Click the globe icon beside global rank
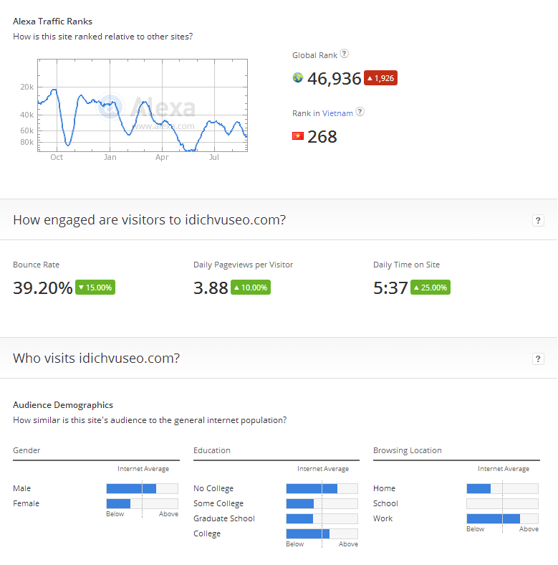 coord(298,77)
